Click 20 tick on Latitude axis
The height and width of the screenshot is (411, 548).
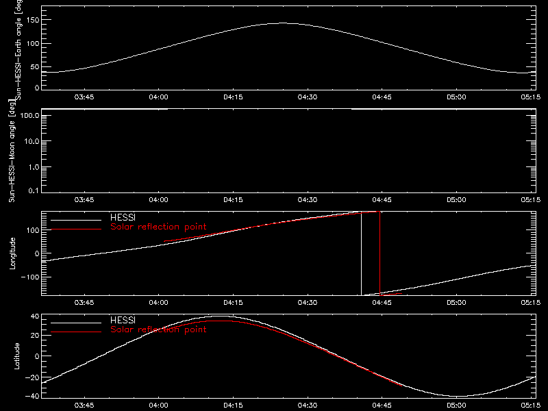pos(35,335)
